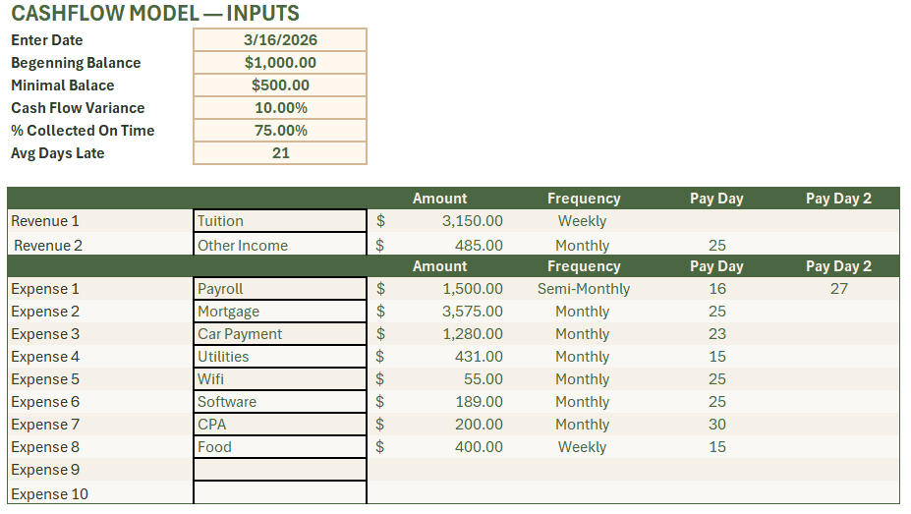Click the revenue table Amount header

[x=439, y=199]
